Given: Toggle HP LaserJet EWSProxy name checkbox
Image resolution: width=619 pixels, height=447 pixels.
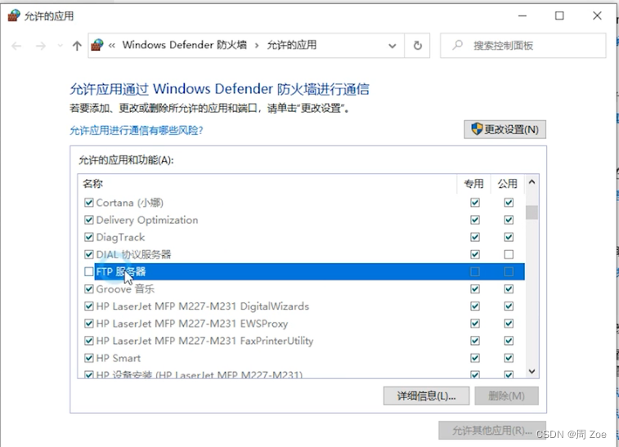Looking at the screenshot, I should [x=89, y=324].
